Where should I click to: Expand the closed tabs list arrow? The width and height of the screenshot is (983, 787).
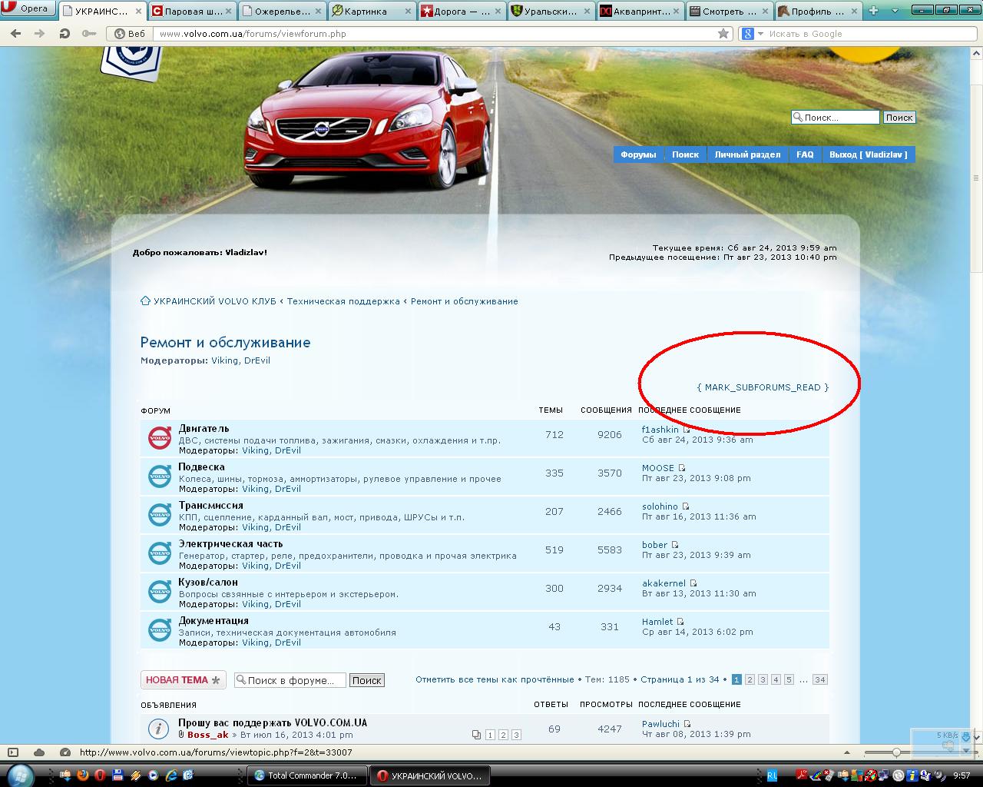point(893,11)
